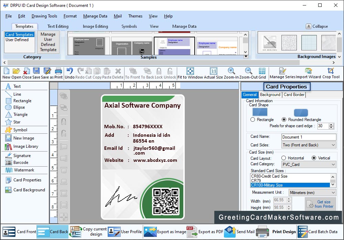Select CR80-Credit Card Size from list
344x240 pixels.
point(290,176)
